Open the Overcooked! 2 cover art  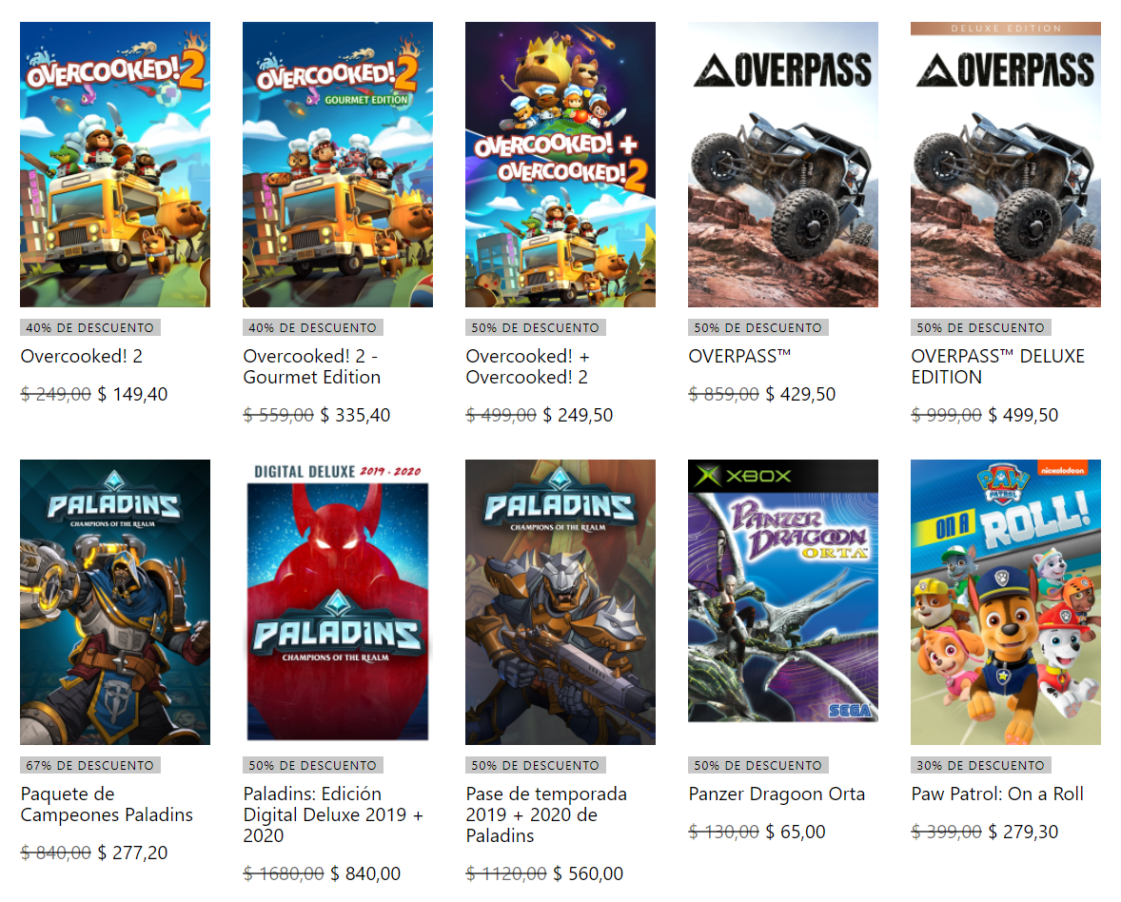pyautogui.click(x=115, y=165)
